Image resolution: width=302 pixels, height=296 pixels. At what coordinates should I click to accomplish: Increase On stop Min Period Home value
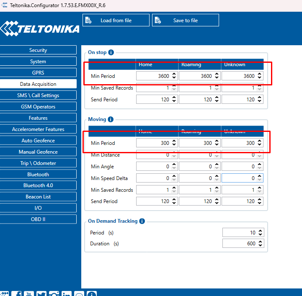point(174,74)
